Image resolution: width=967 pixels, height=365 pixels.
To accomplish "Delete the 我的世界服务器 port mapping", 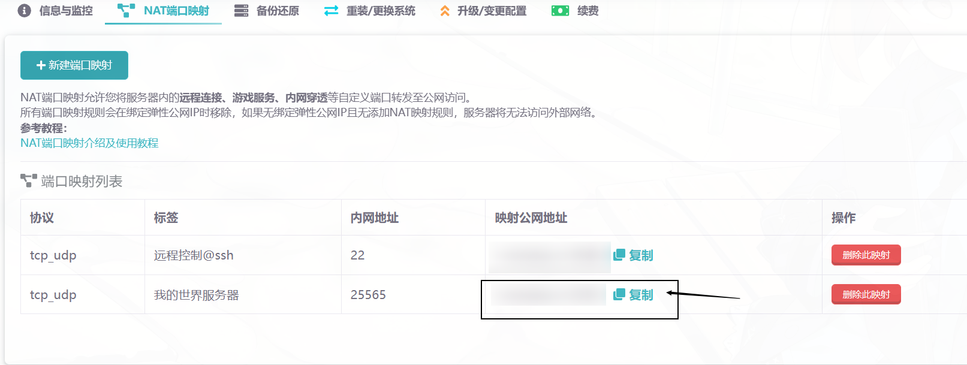I will click(866, 294).
